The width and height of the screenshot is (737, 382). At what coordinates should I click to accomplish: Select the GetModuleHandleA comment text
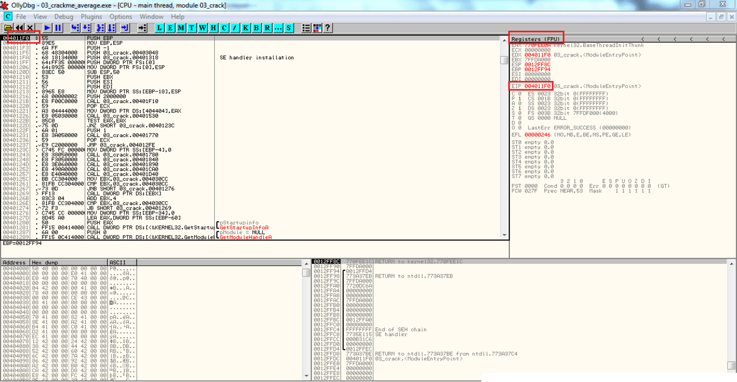246,237
